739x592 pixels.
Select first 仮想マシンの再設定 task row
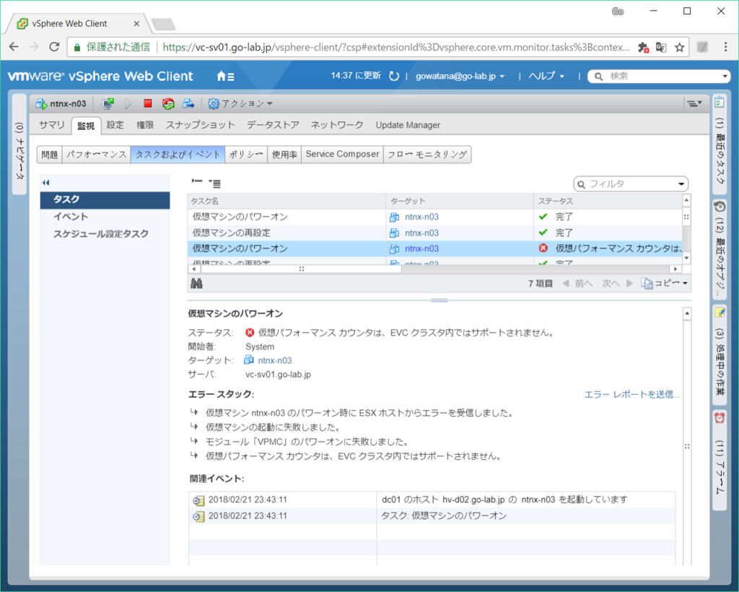(x=434, y=233)
